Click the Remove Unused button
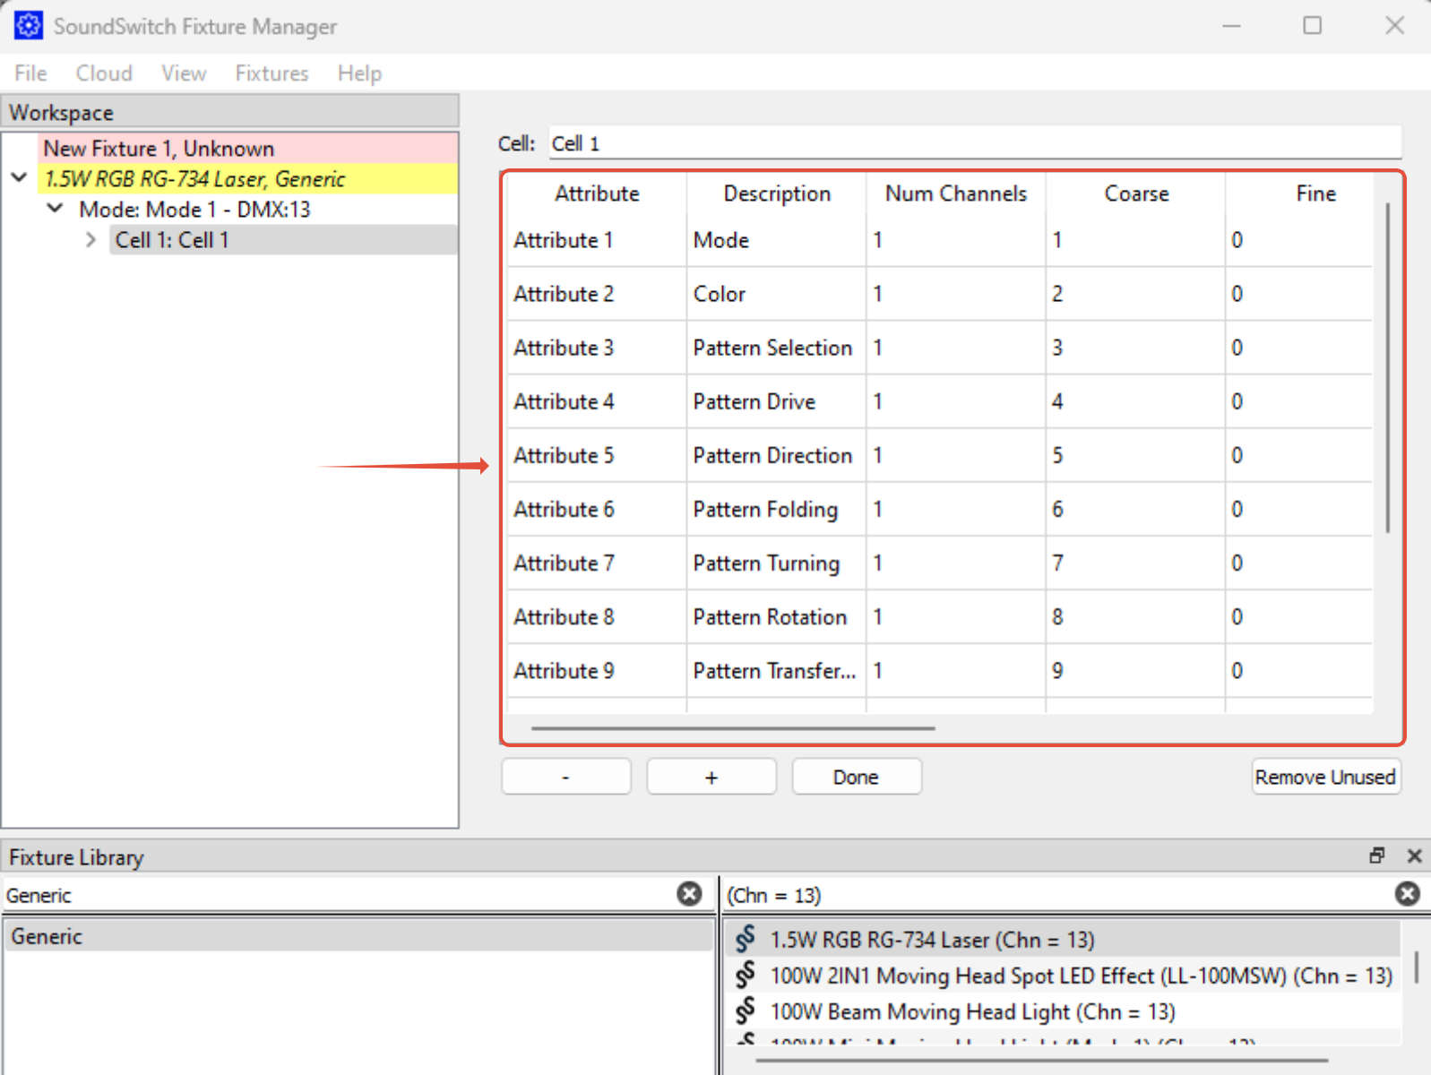This screenshot has width=1431, height=1075. tap(1326, 777)
